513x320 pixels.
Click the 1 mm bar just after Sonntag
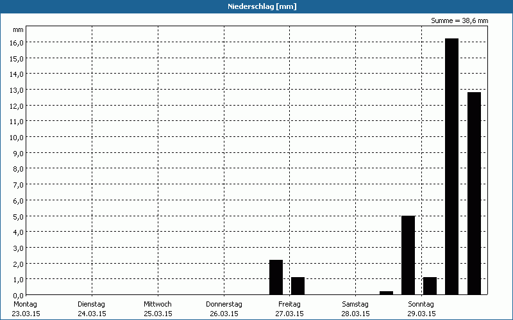pos(430,286)
